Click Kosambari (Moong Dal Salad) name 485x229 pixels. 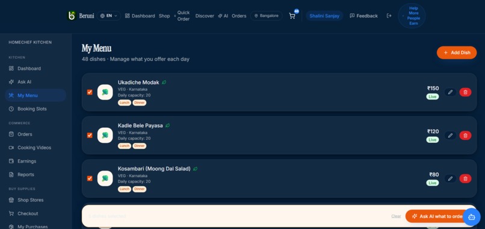(154, 169)
